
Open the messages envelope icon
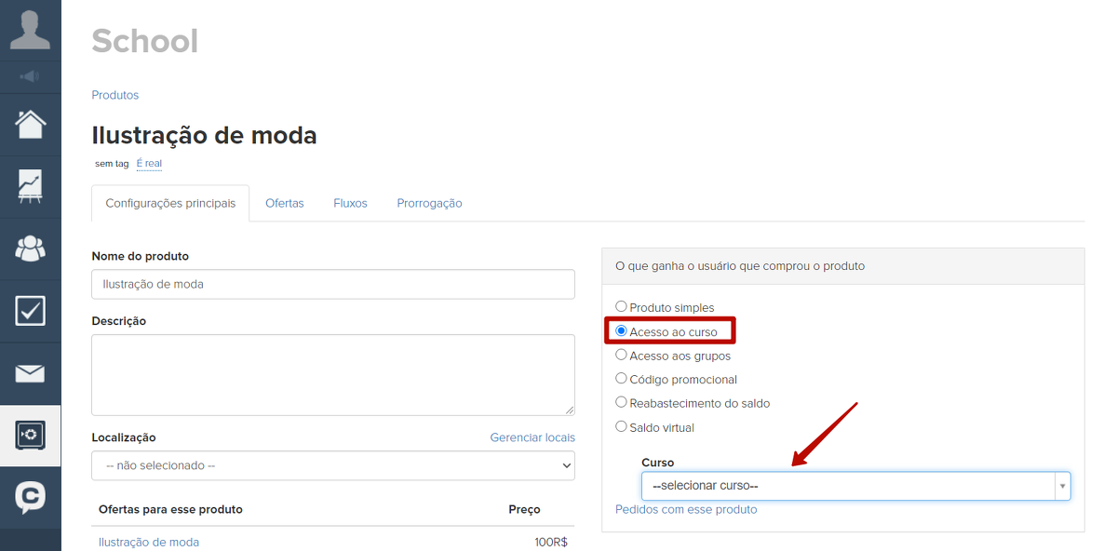[x=30, y=373]
